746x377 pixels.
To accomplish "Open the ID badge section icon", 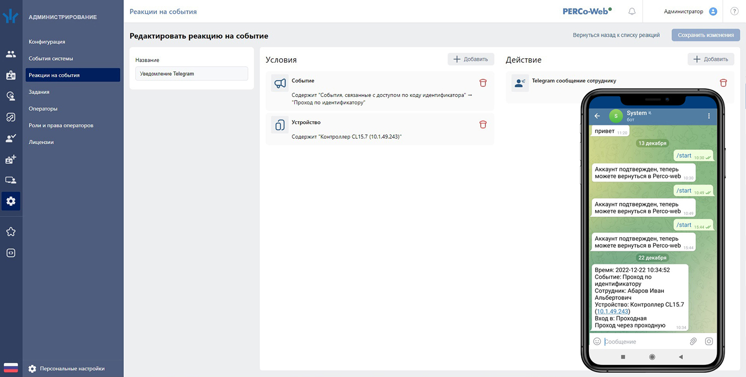I will point(11,75).
